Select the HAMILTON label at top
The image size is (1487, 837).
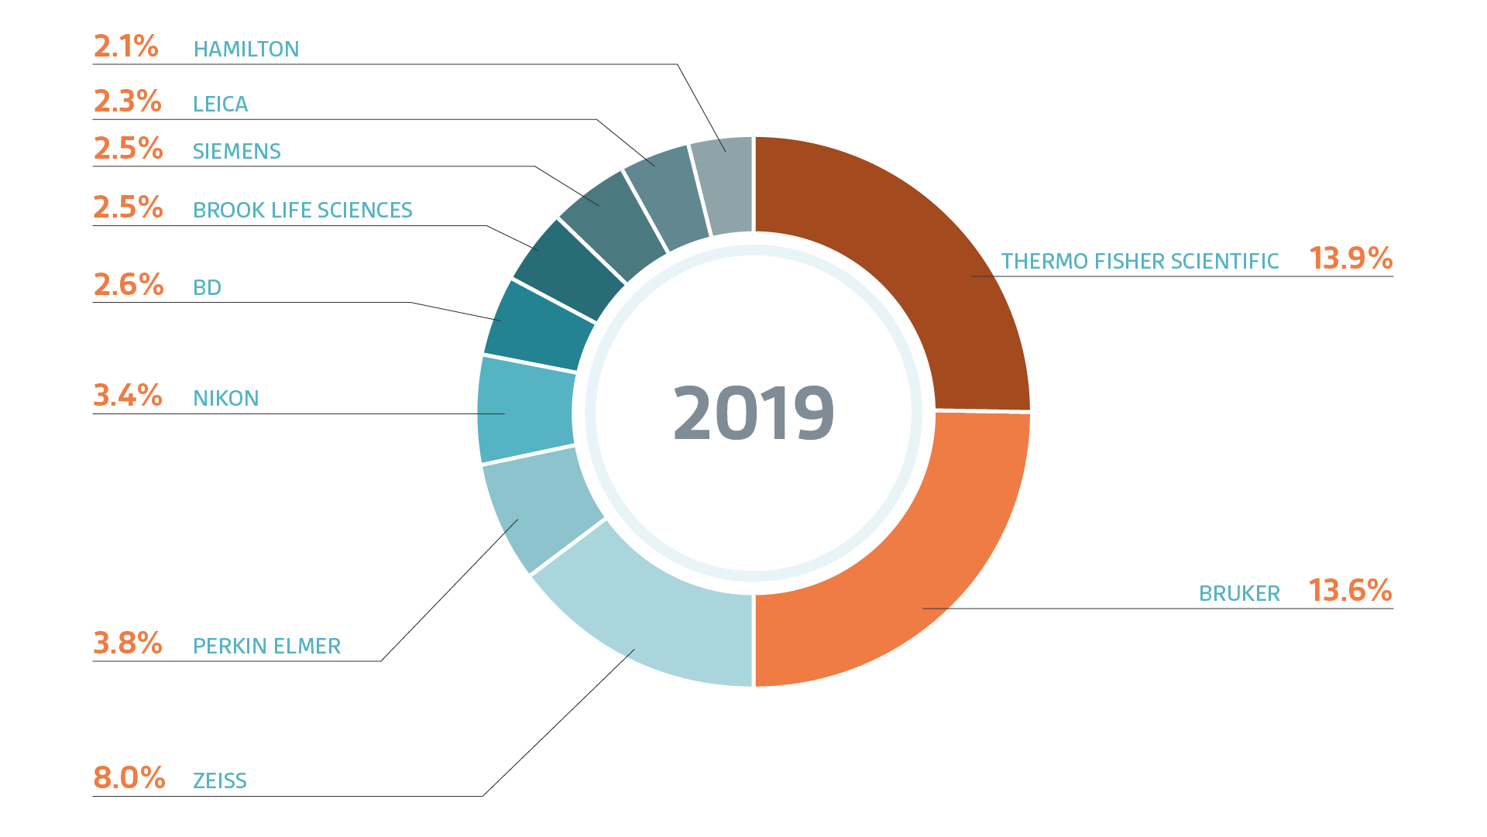pyautogui.click(x=246, y=50)
